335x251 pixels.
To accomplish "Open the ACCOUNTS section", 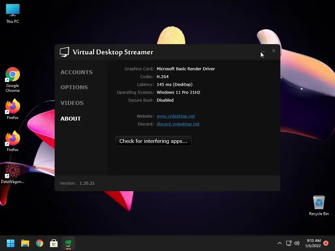I will (x=77, y=72).
